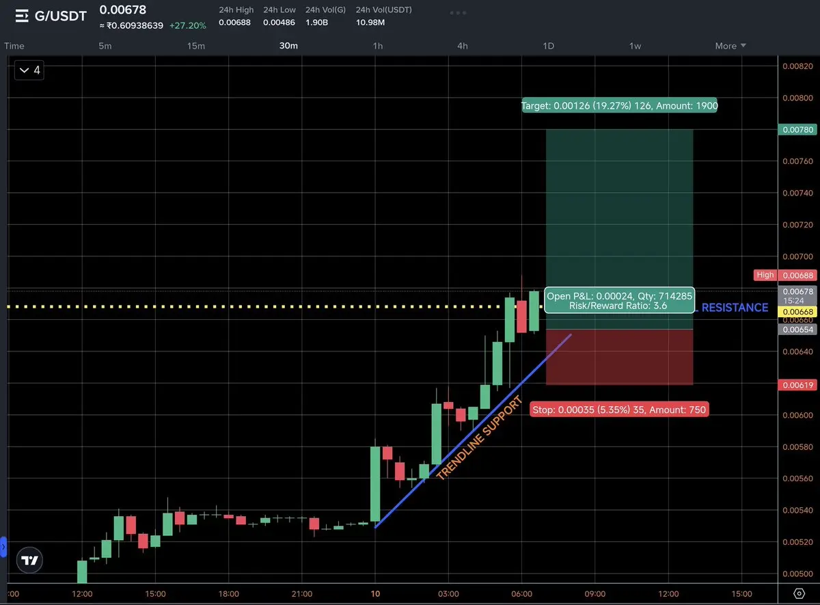Collapse the indicators legend showing 4
820x605 pixels.
click(x=30, y=70)
